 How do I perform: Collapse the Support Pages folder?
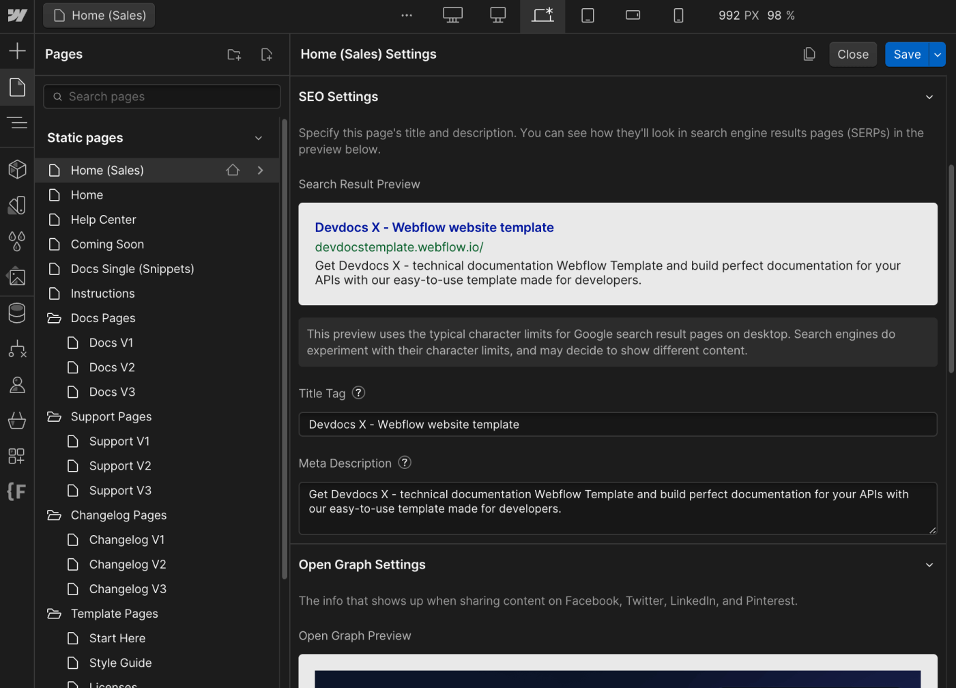pos(54,416)
